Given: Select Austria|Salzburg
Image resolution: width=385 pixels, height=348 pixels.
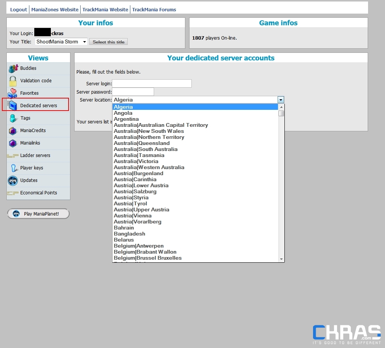Looking at the screenshot, I should [195, 192].
